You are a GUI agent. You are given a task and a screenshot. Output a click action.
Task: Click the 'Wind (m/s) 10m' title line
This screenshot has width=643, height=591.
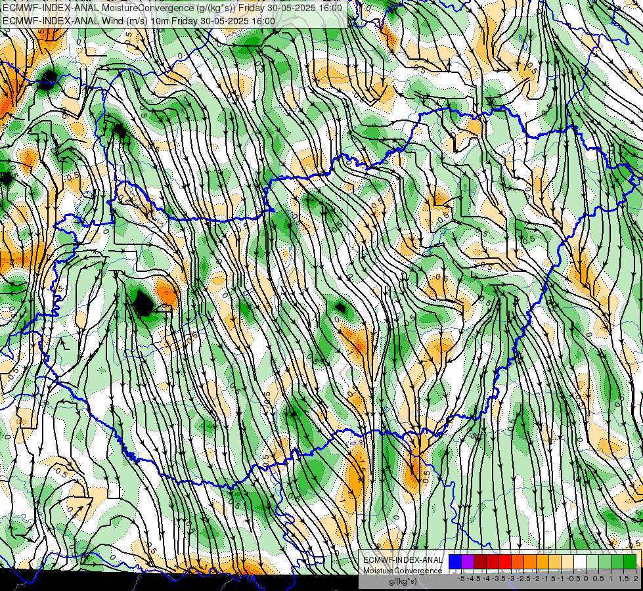click(x=139, y=20)
